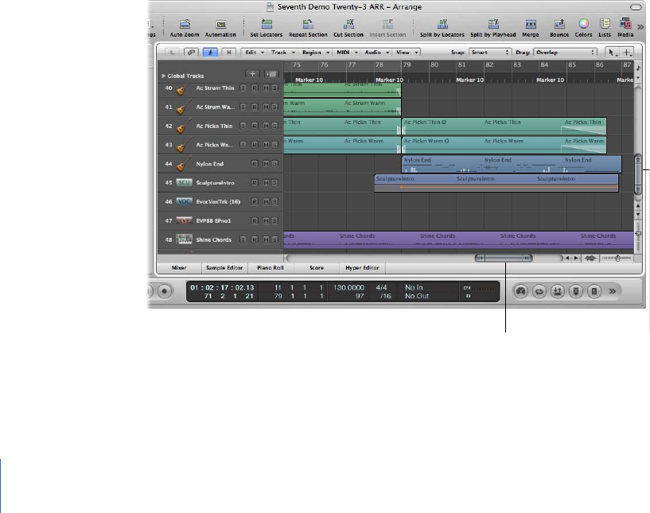Show more transport buttons chevron
Screen dimensions: 650x513
(x=613, y=291)
